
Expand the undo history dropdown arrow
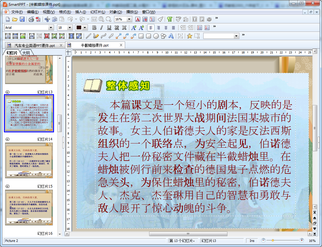pyautogui.click(x=76, y=19)
